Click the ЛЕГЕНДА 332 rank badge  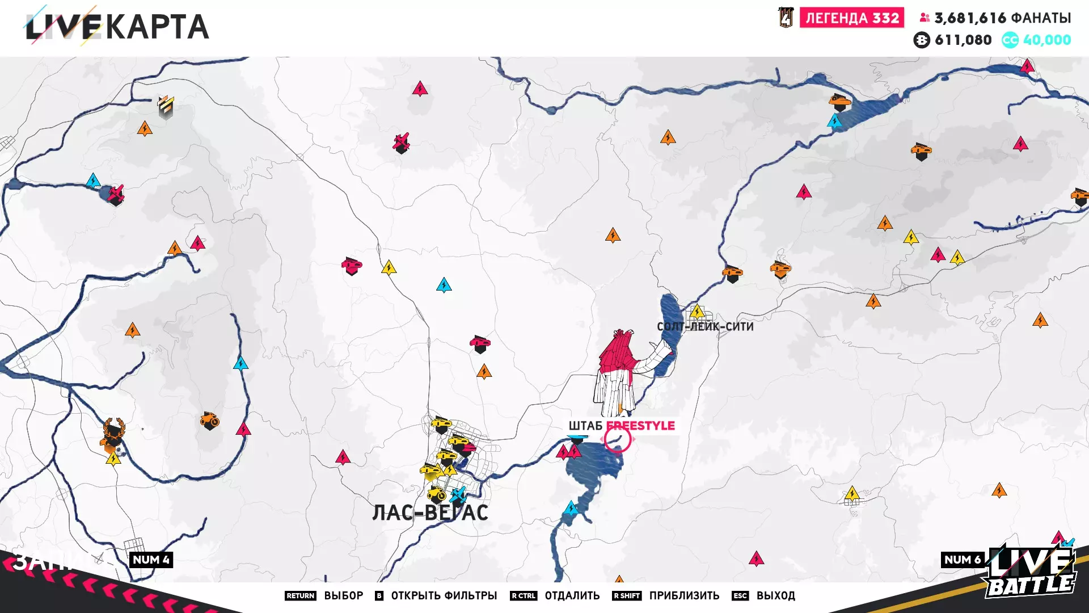tap(852, 18)
